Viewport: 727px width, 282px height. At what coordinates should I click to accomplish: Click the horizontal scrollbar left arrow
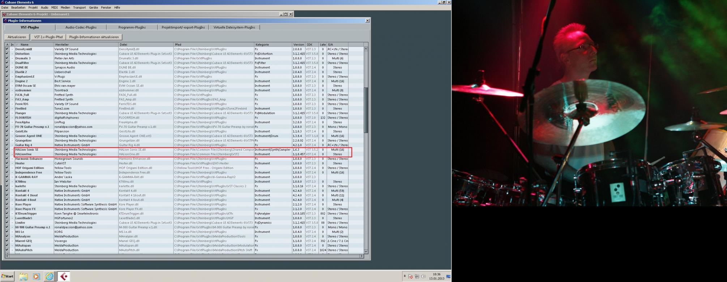8,256
